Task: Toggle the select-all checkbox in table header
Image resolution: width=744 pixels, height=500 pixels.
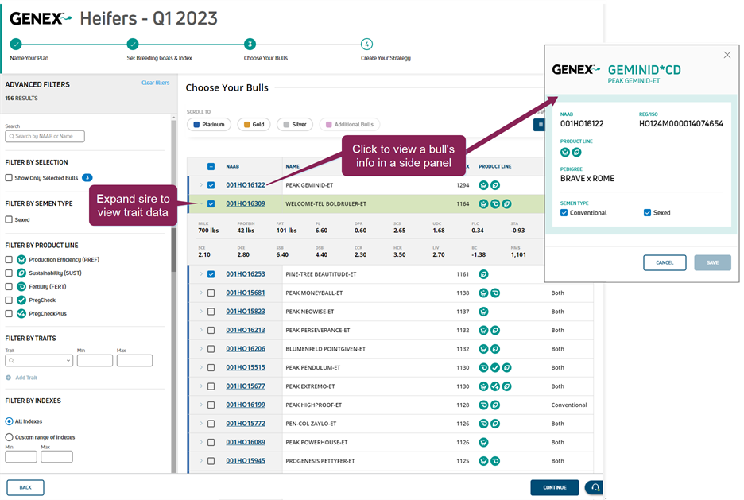Action: [211, 166]
